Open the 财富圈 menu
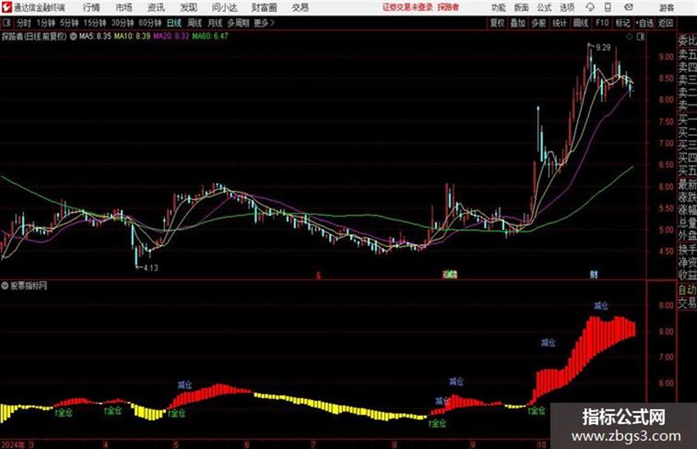Image resolution: width=697 pixels, height=449 pixels. tap(264, 7)
